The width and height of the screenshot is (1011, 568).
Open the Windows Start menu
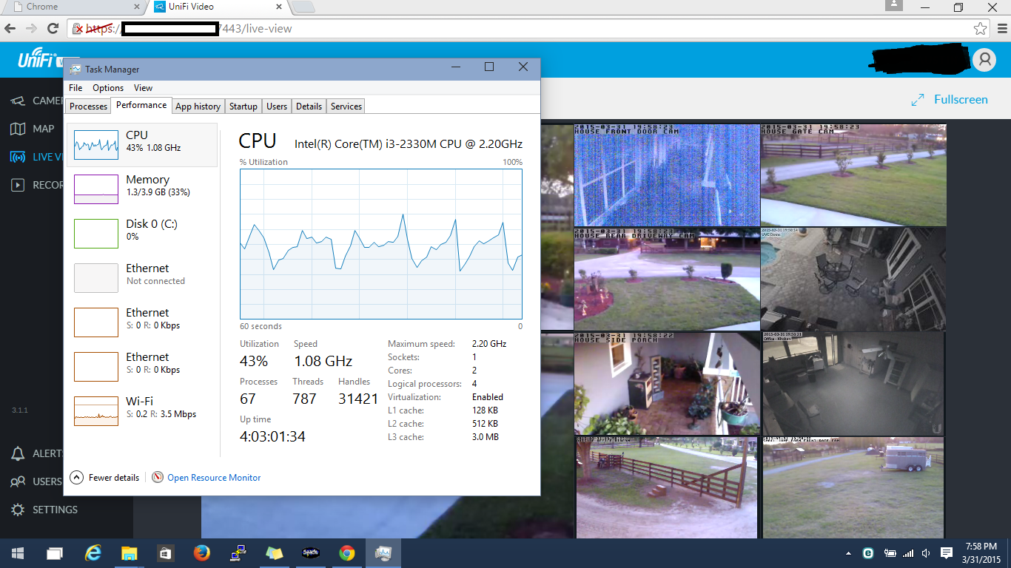18,553
